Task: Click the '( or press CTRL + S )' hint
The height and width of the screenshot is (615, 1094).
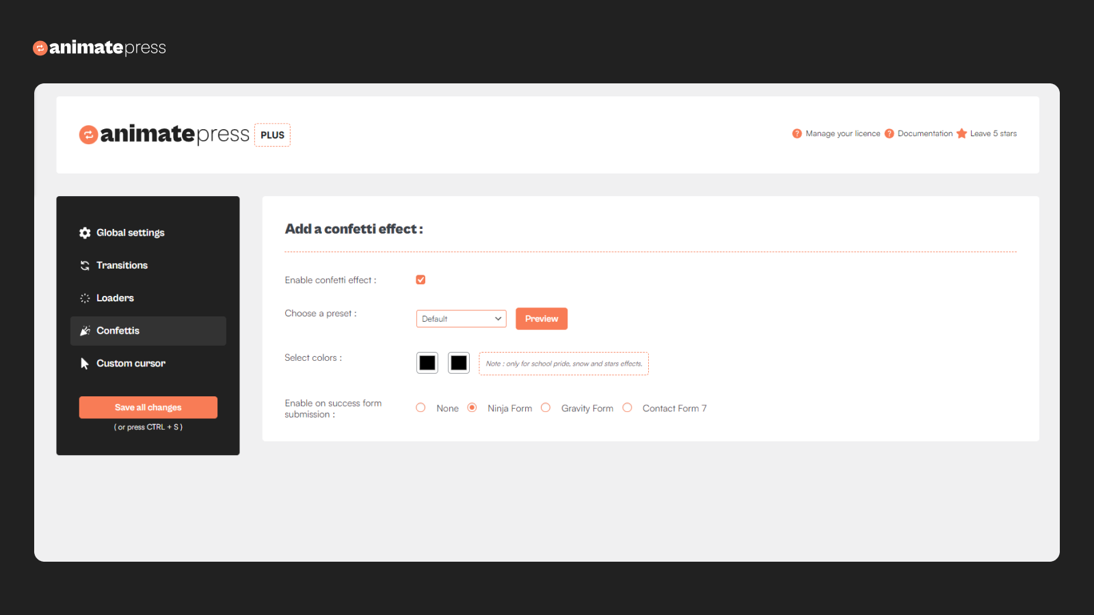Action: click(148, 427)
